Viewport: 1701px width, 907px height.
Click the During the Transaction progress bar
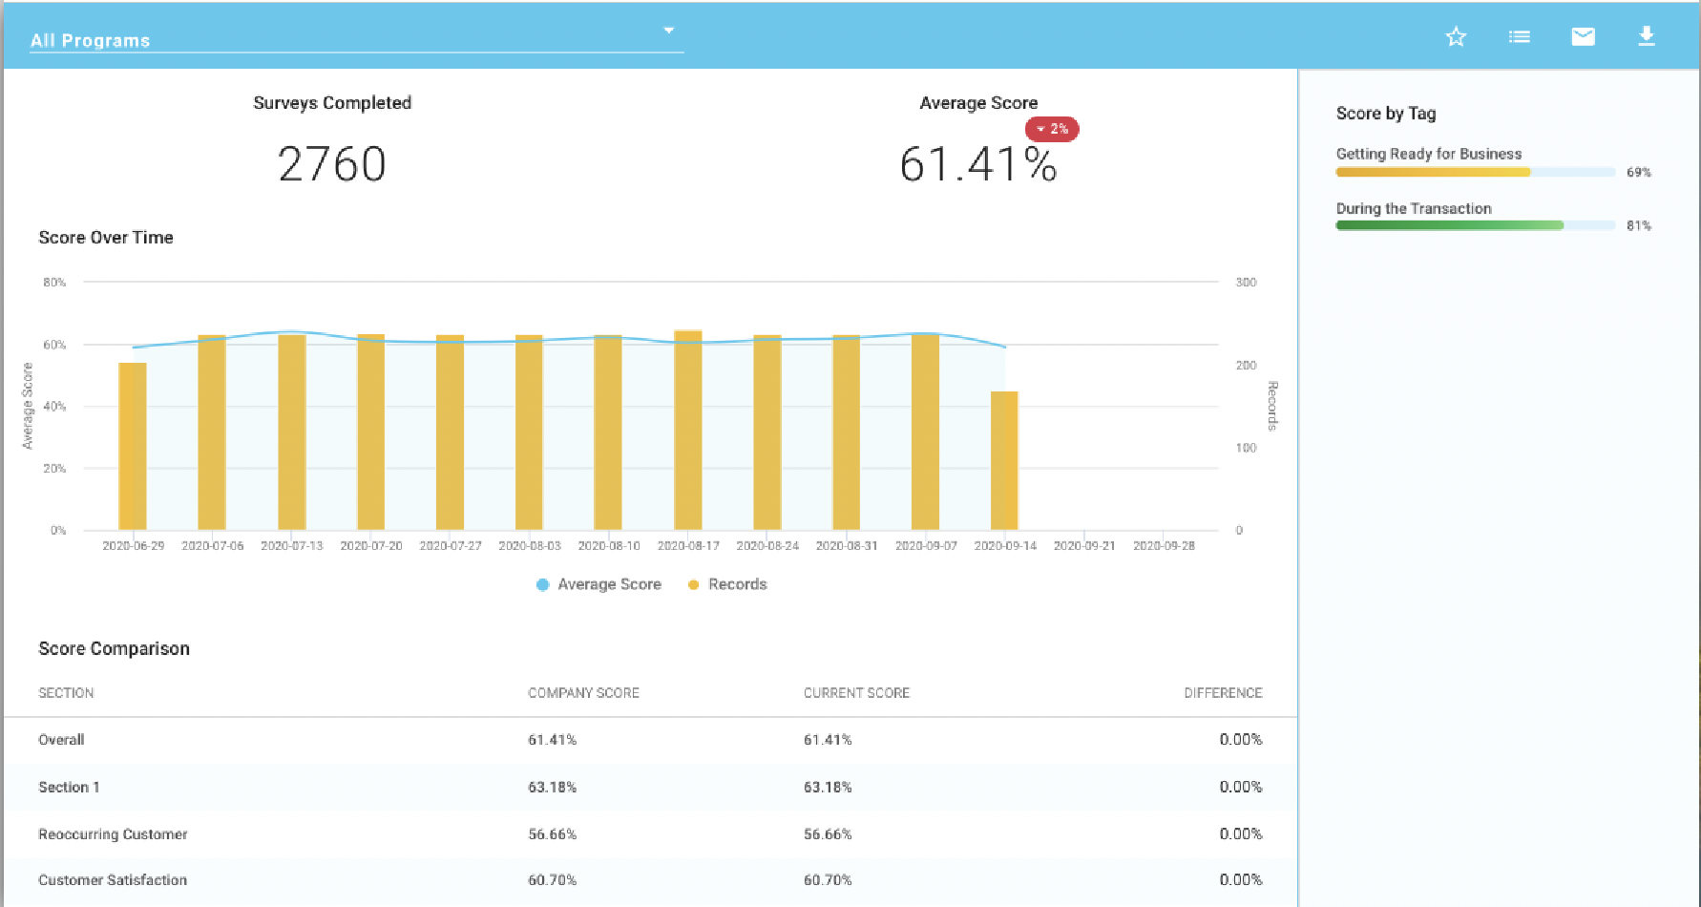1475,226
